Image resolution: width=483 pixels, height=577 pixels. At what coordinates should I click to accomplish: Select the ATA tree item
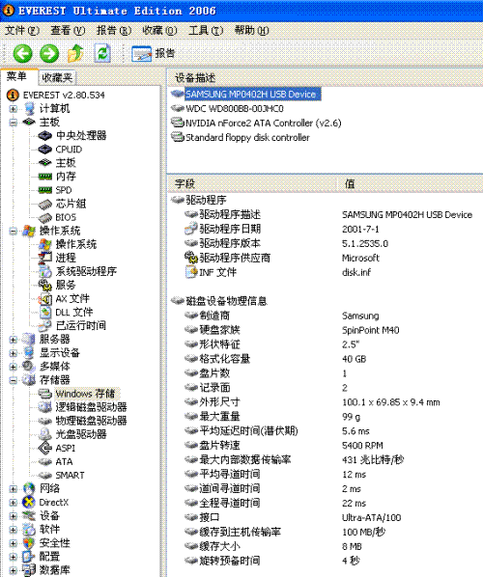[x=64, y=461]
